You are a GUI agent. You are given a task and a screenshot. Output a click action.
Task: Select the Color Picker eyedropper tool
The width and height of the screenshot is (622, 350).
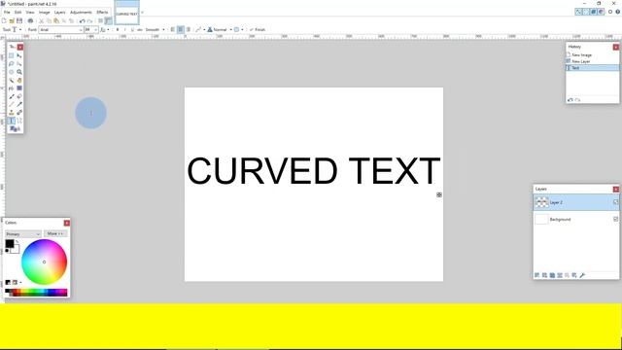[x=19, y=104]
